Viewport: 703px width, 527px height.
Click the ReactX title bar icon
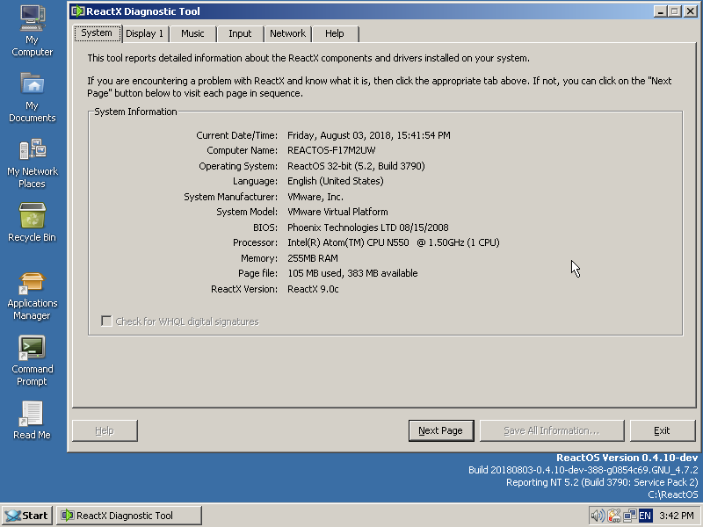point(78,11)
